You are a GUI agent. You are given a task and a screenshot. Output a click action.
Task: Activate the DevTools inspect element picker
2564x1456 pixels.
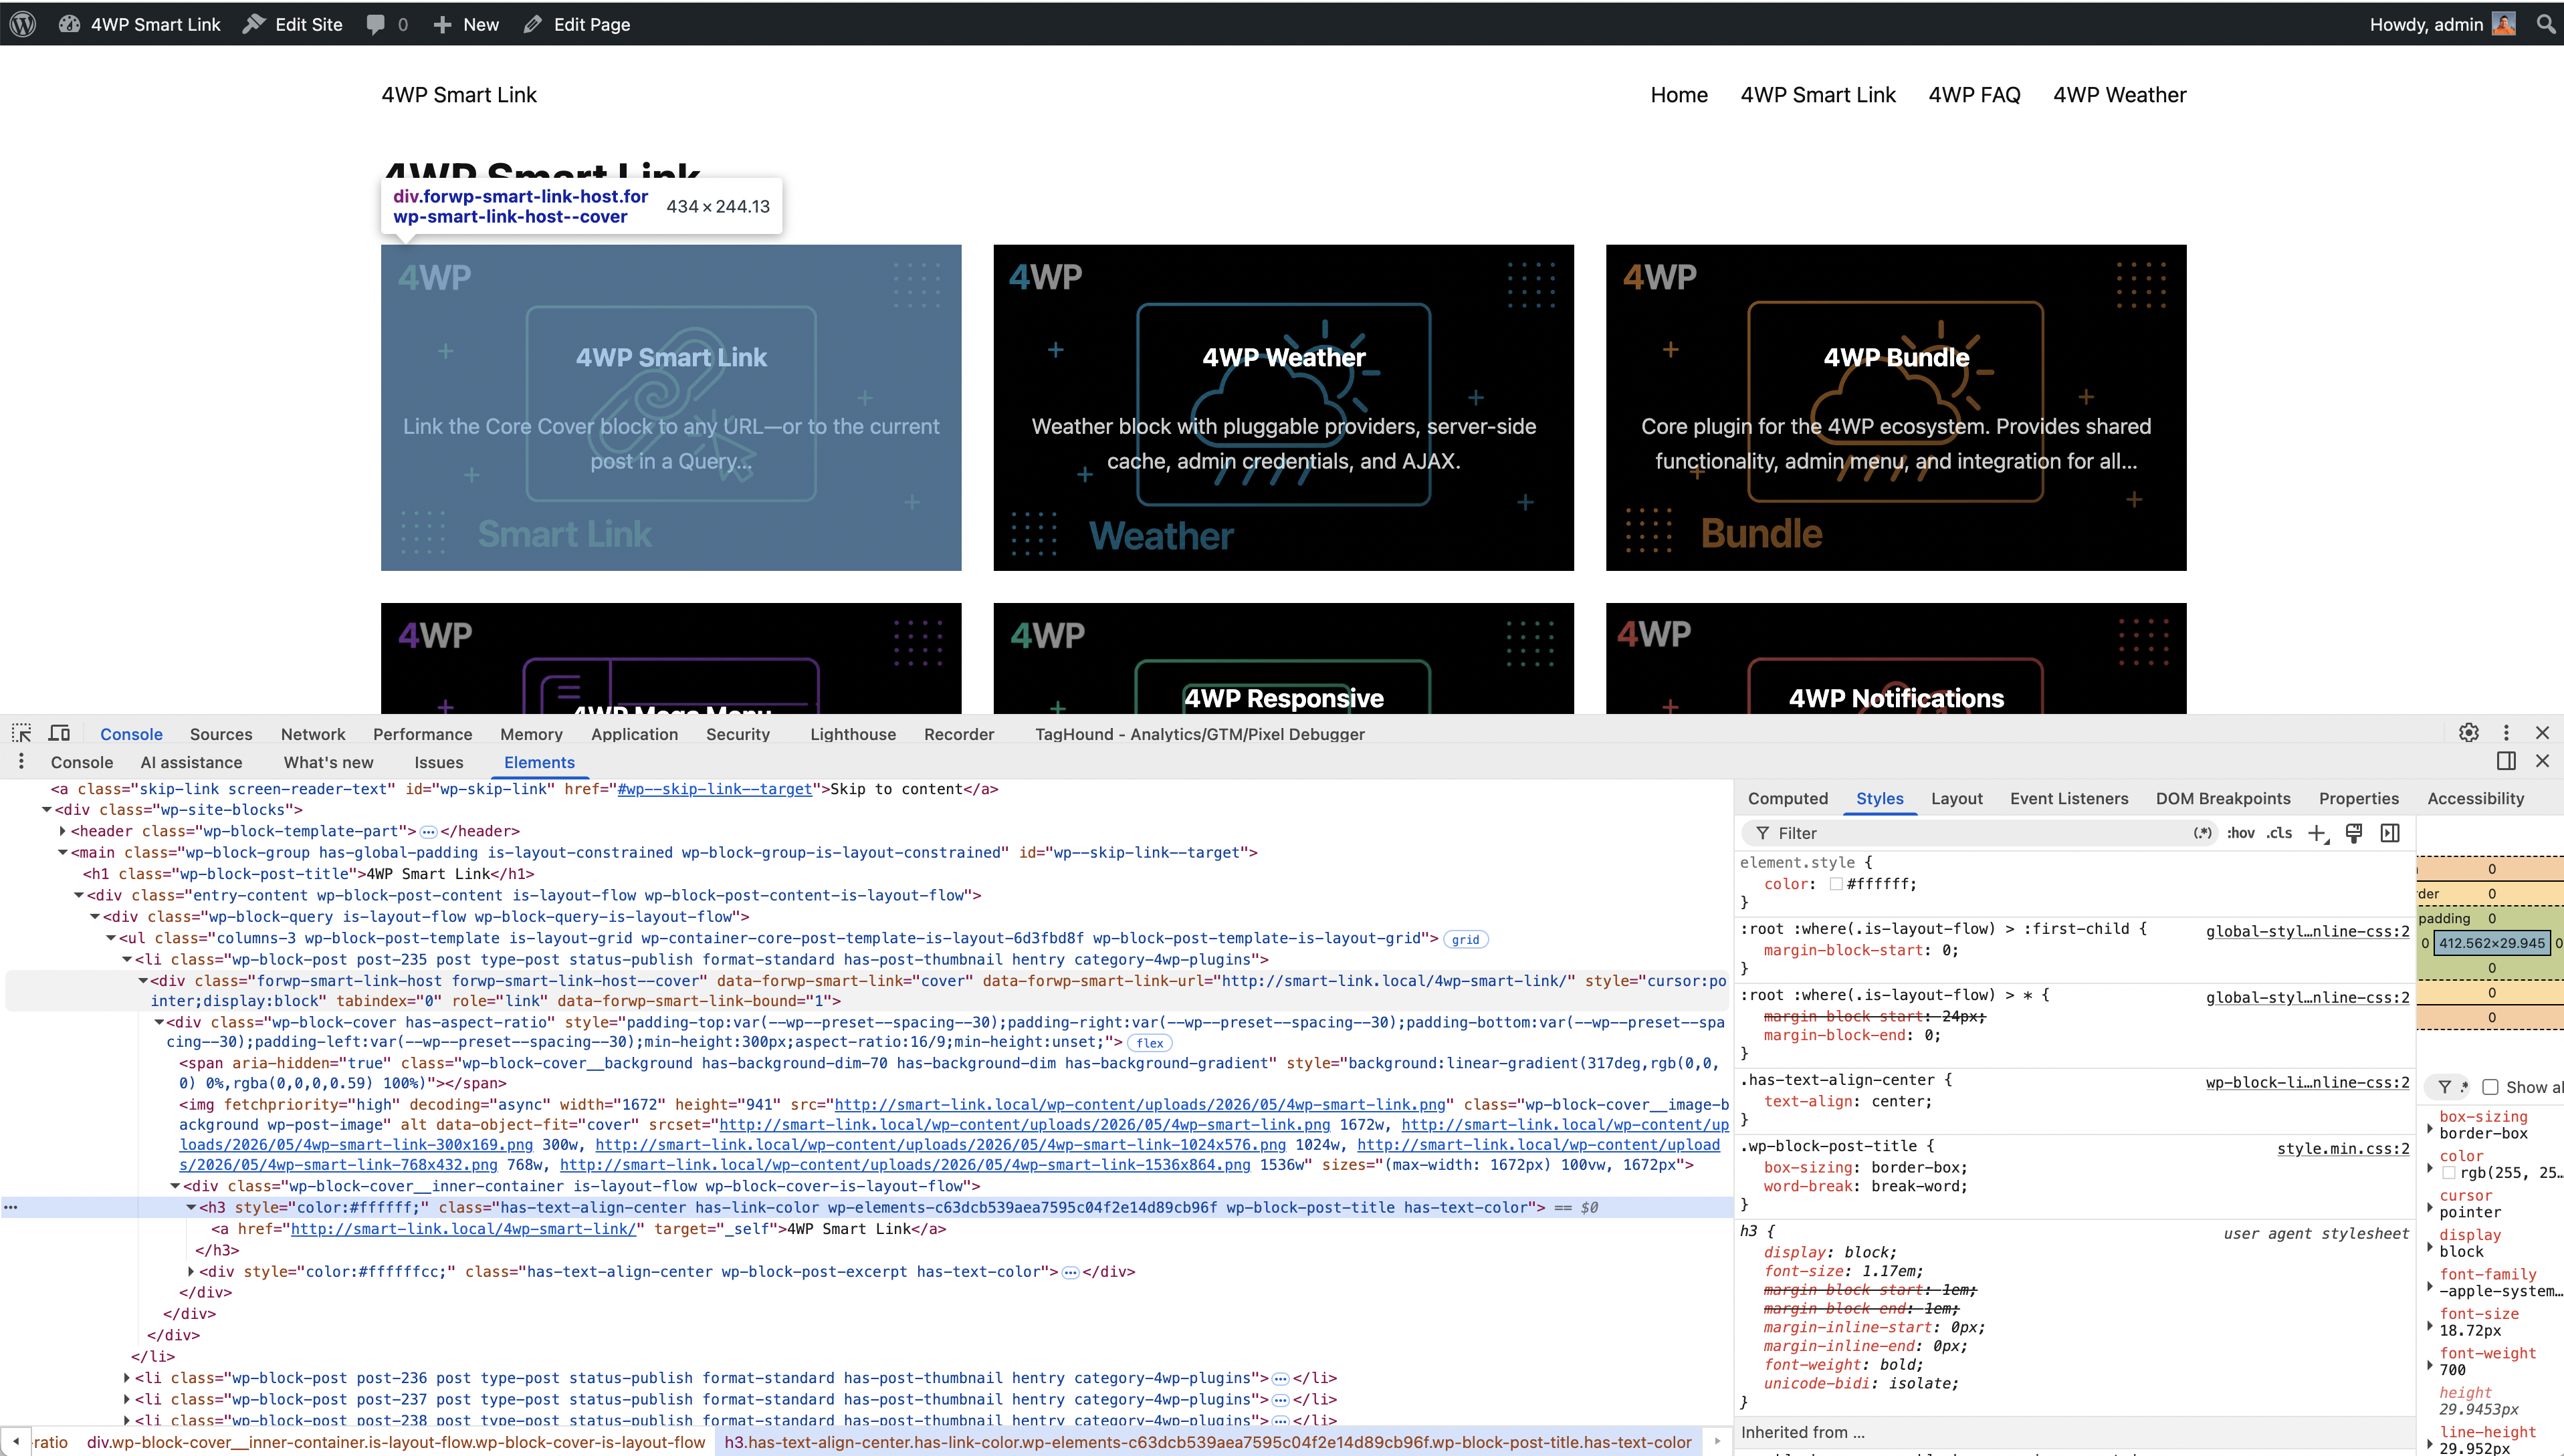click(x=21, y=733)
